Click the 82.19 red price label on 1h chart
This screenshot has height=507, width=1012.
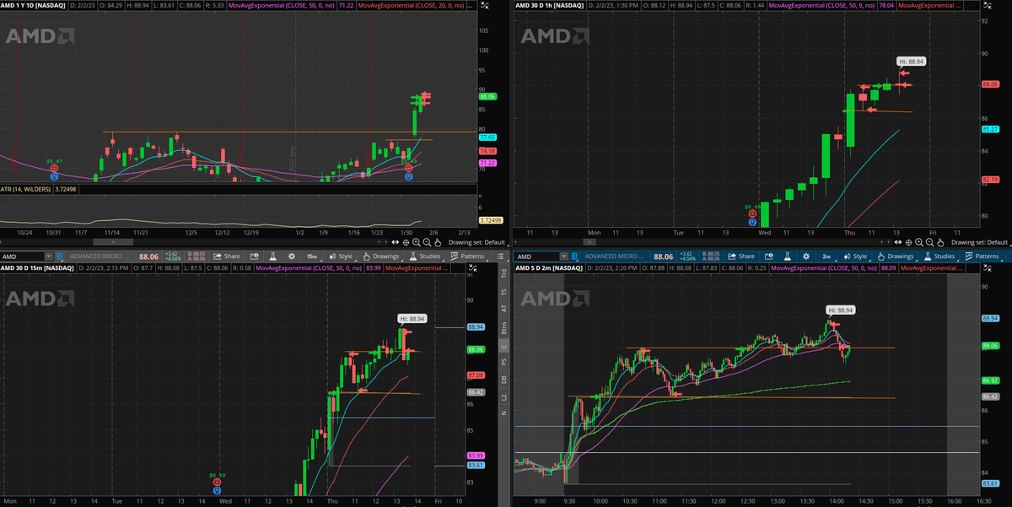991,180
